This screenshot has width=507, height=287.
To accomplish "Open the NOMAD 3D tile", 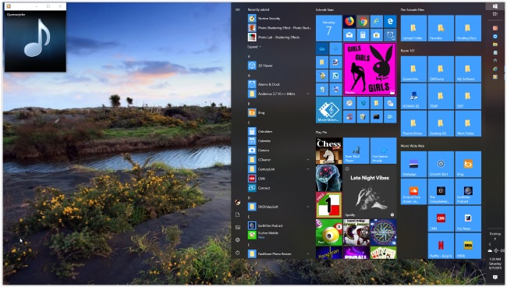I will point(413,96).
